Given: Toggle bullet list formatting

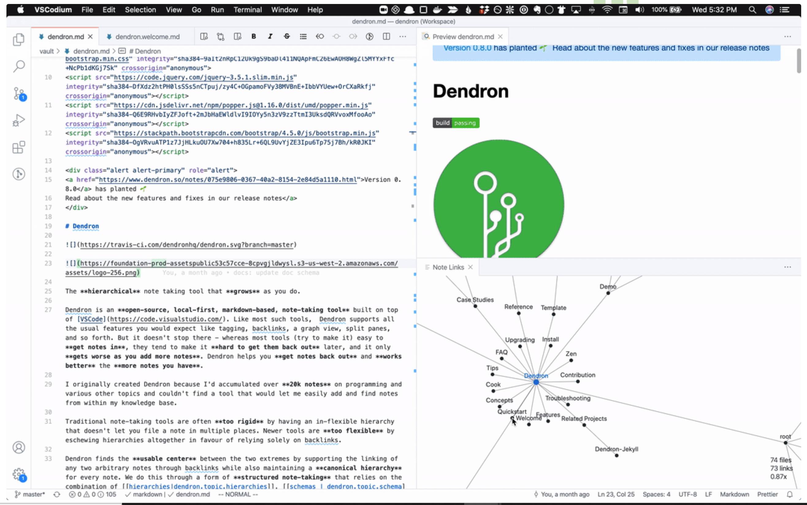Looking at the screenshot, I should [x=303, y=36].
